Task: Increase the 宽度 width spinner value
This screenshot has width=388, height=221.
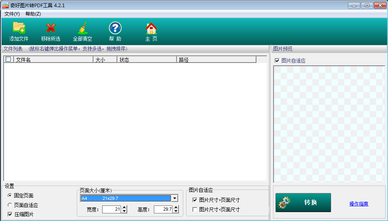Action: point(124,207)
